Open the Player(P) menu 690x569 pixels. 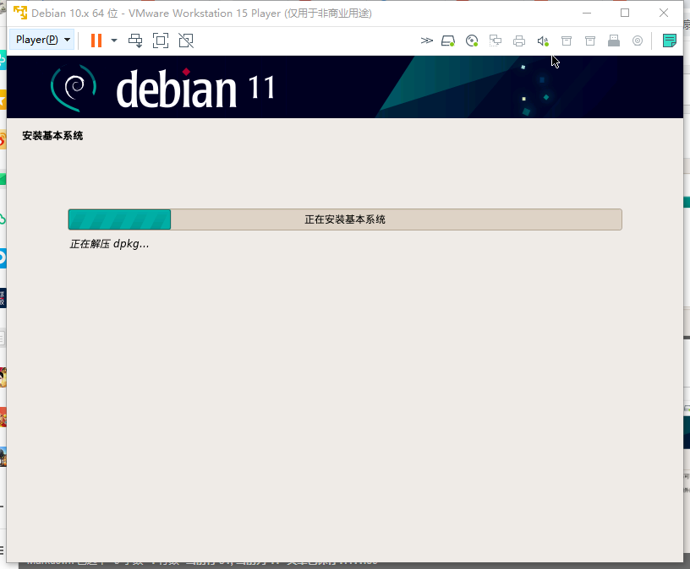pos(41,40)
